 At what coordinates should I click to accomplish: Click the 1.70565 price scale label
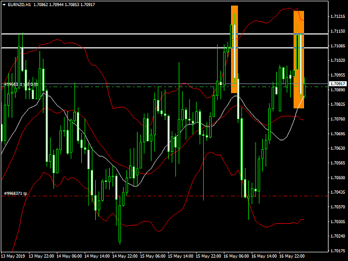coord(338,163)
